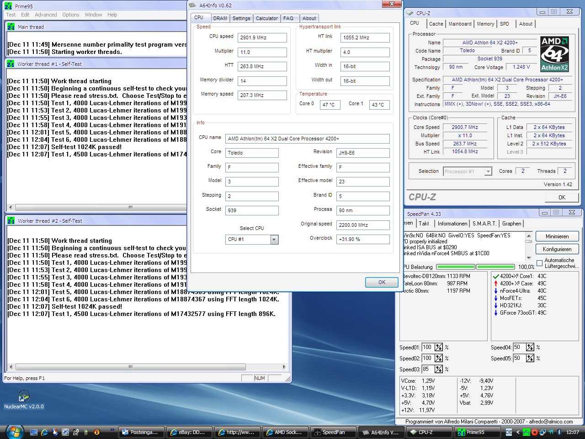Click Konfigurieren button in SpeedFan

[557, 249]
